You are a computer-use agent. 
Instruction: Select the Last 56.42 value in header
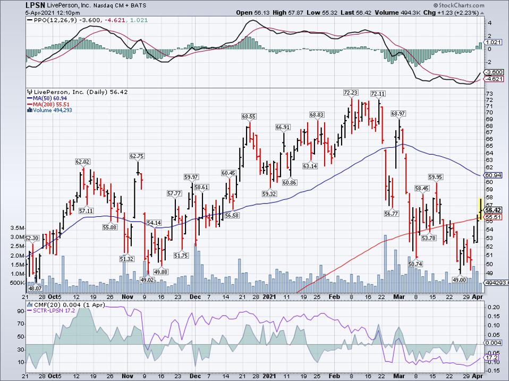357,13
